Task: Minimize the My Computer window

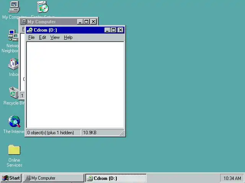Action: (80, 22)
